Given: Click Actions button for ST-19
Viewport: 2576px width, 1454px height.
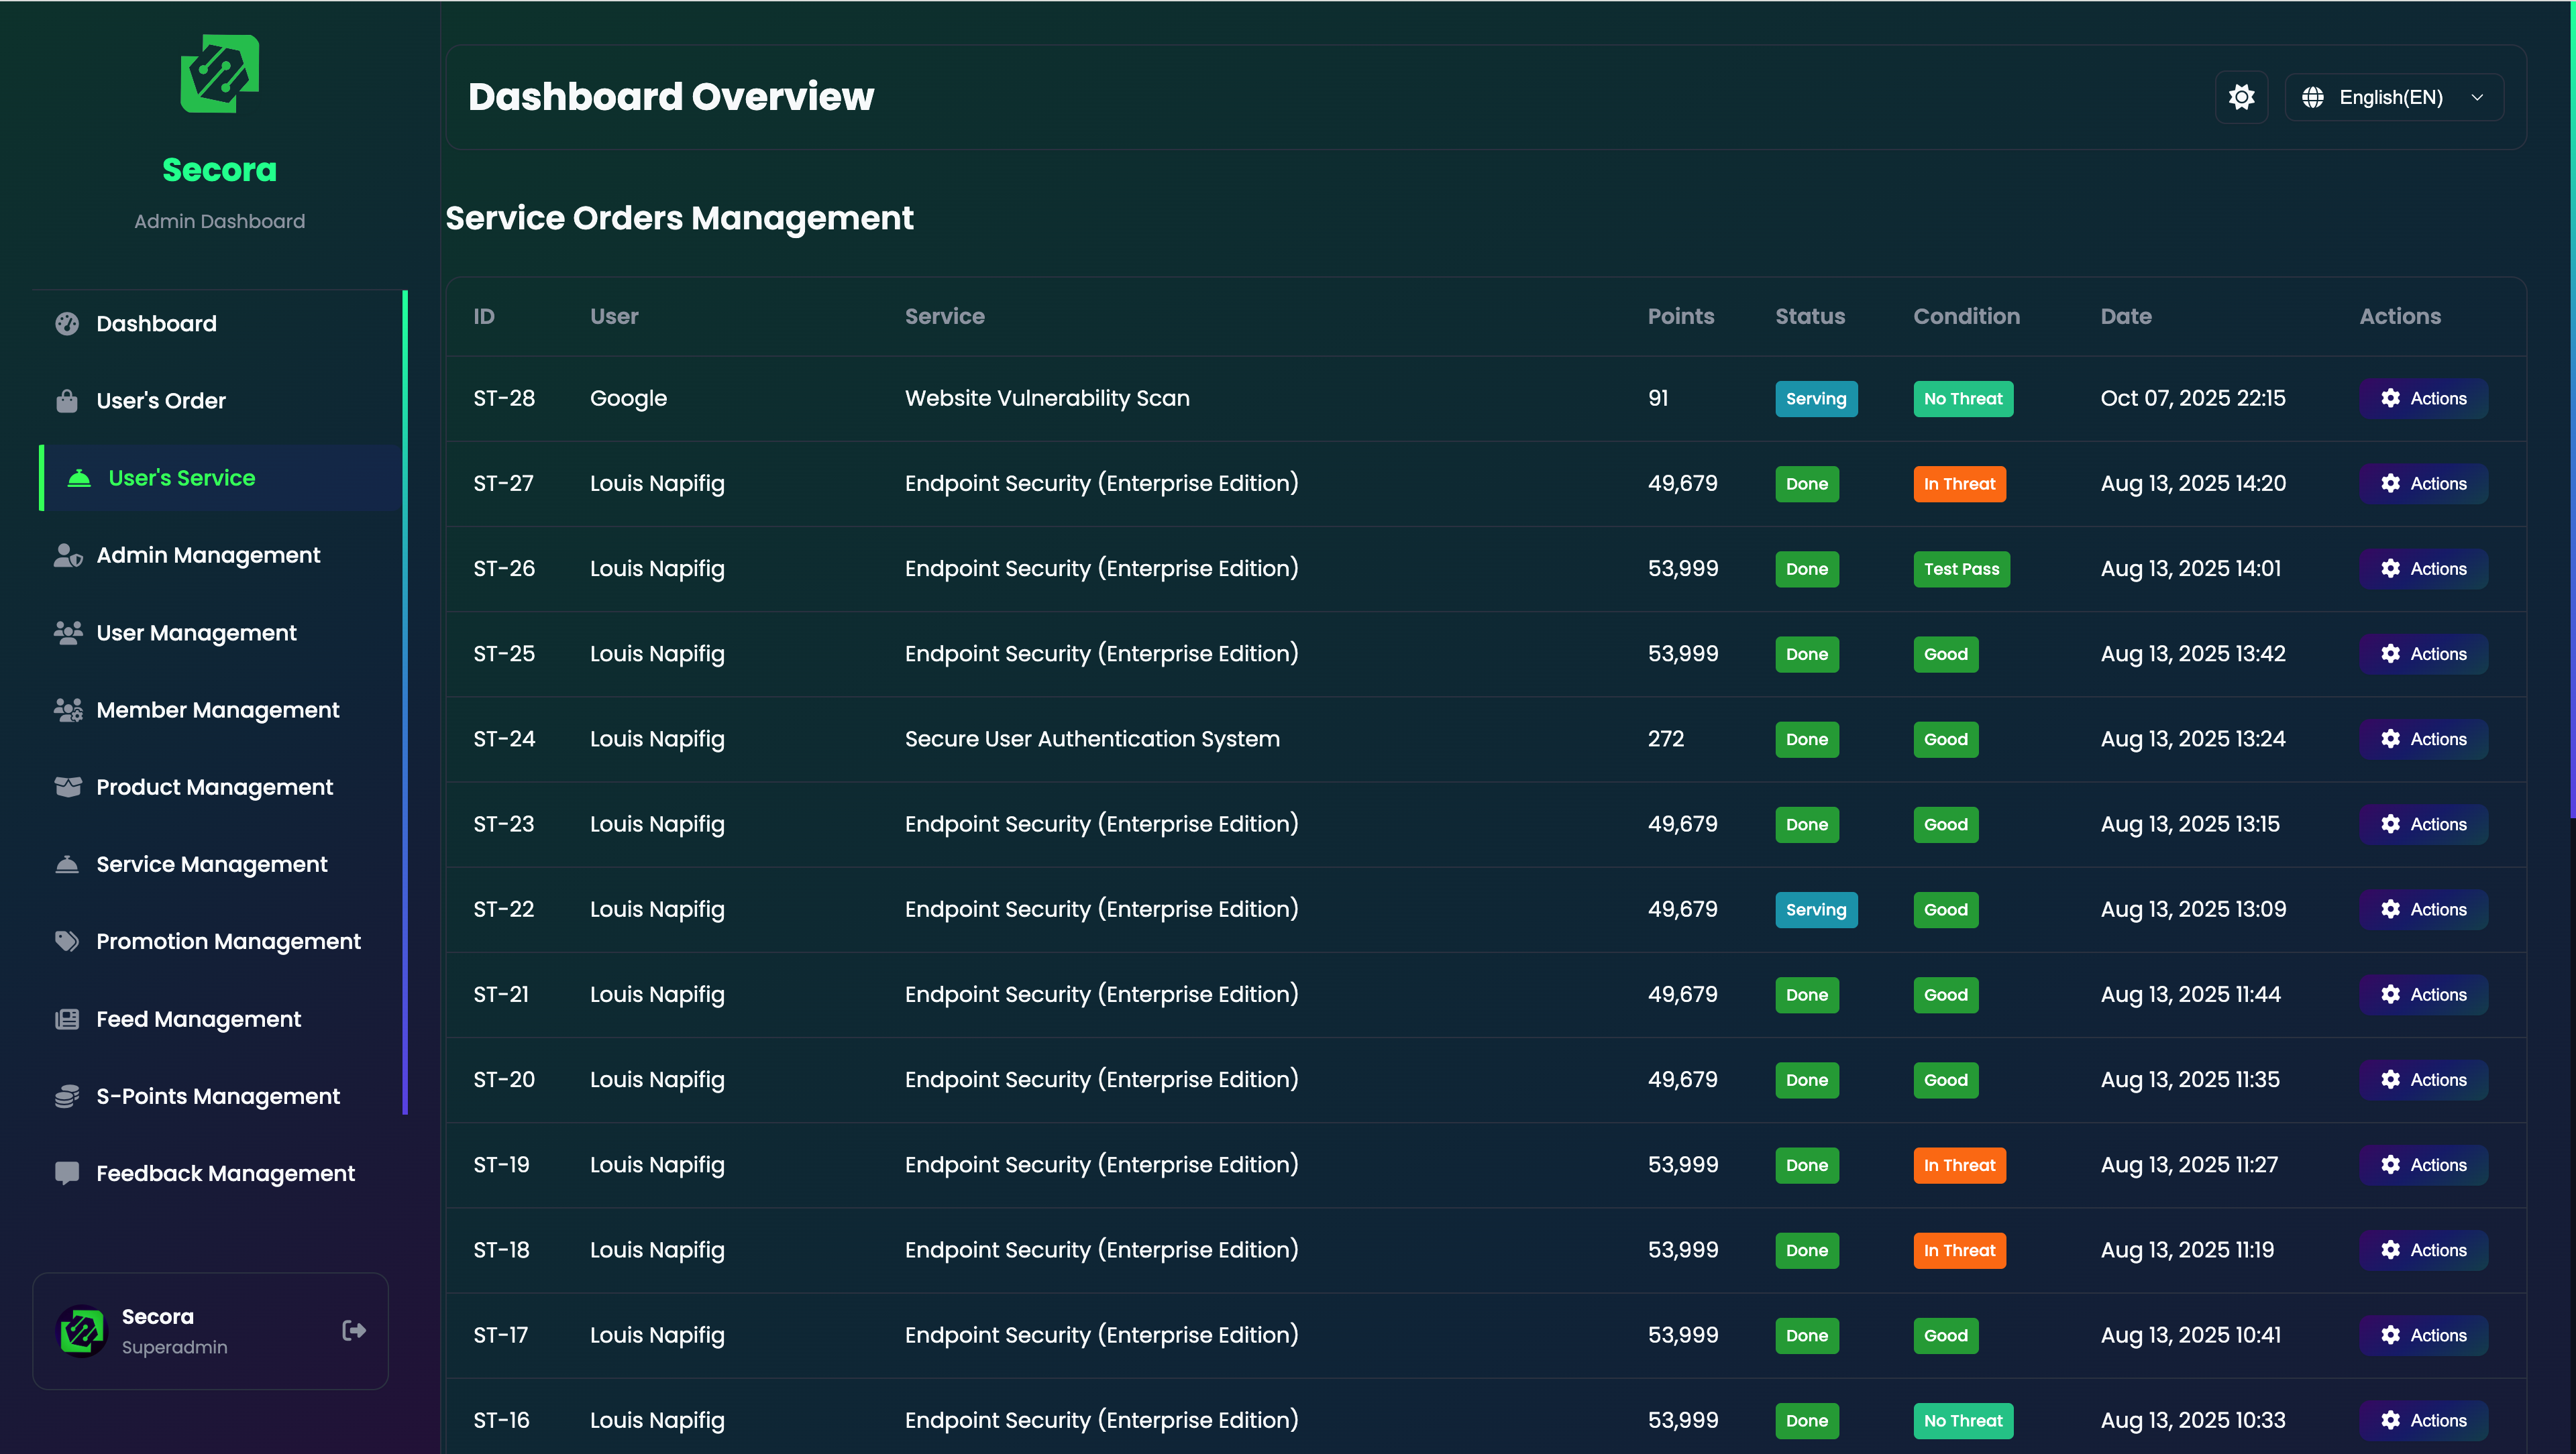Looking at the screenshot, I should [x=2423, y=1165].
